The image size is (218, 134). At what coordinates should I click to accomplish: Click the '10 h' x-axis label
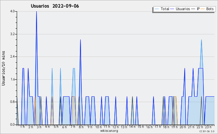[98, 127]
